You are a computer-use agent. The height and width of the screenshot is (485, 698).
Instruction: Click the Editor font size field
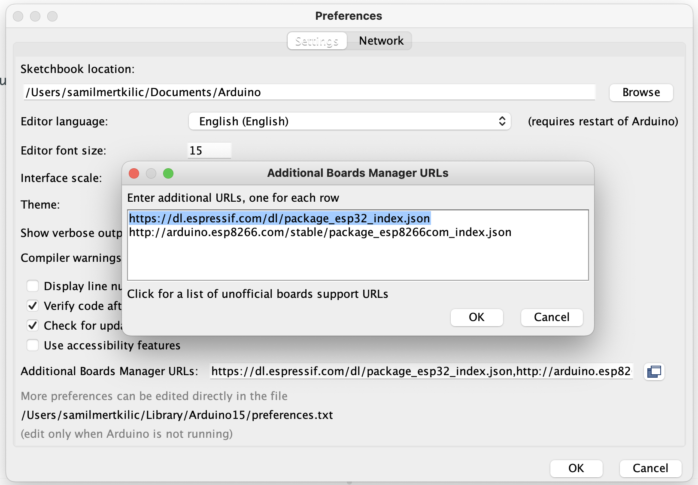pos(209,151)
